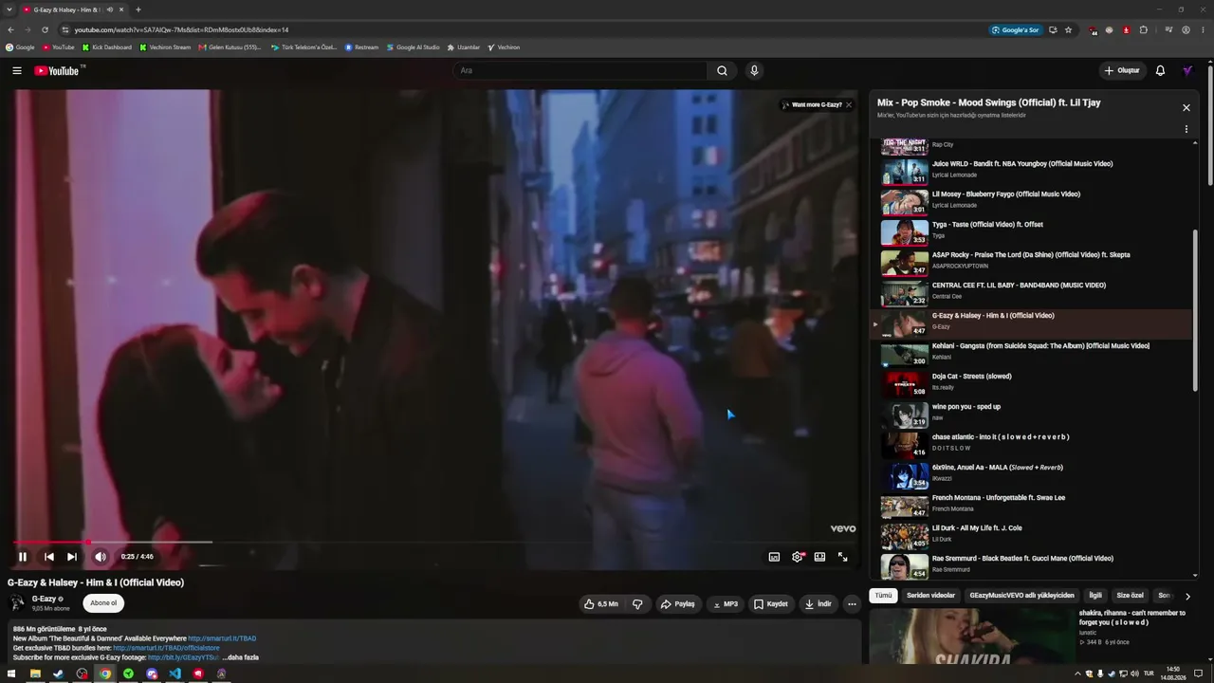This screenshot has height=683, width=1214.
Task: Show hidden system tray icons
Action: point(1077,674)
